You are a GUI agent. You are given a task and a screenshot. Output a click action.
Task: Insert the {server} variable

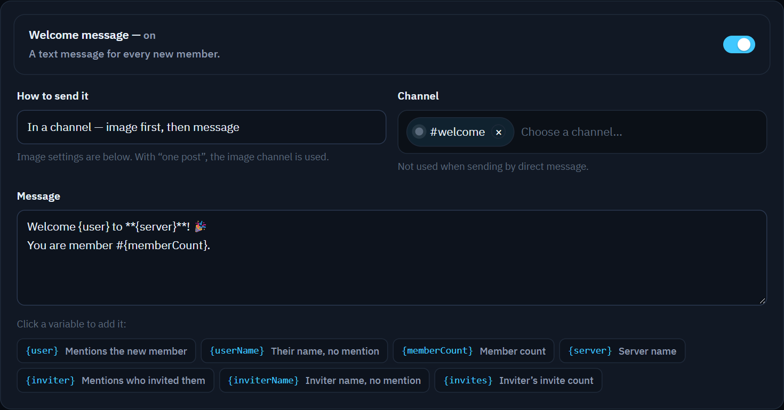[x=622, y=351]
